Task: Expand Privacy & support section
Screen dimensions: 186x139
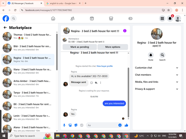Action: [x=157, y=89]
